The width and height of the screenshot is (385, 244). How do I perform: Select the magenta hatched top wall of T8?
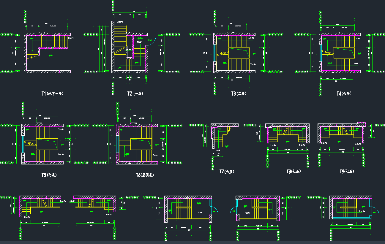coord(287,125)
